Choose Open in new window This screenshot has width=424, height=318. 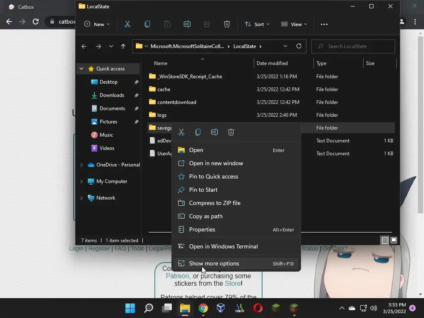point(236,163)
